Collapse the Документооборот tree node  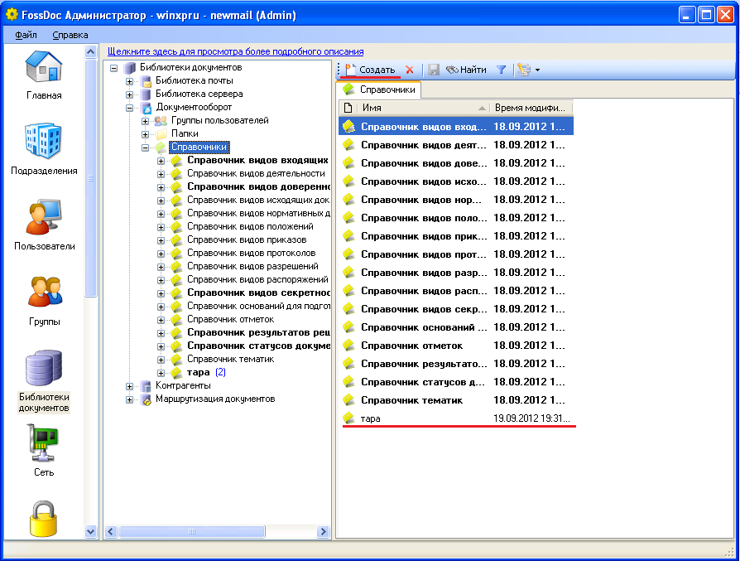(129, 108)
